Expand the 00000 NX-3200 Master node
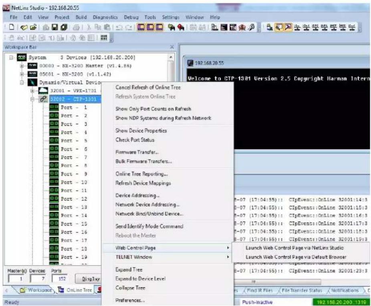This screenshot has width=371, height=306. tap(22, 66)
